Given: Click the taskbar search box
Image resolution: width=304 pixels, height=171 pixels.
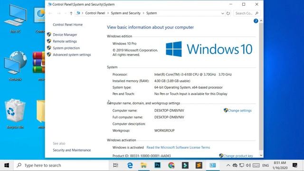Looking at the screenshot, I should [61, 165].
